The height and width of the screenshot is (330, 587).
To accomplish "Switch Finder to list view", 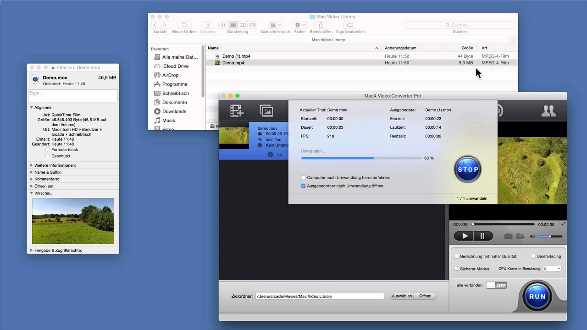I will coord(233,25).
